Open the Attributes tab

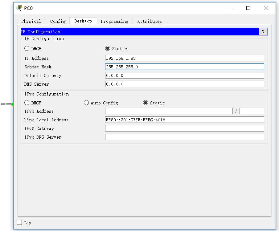click(x=150, y=21)
